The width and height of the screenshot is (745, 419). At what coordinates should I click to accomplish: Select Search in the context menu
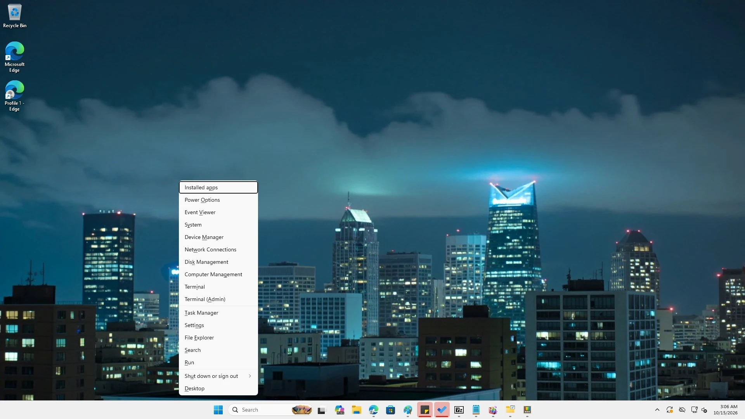tap(218, 350)
